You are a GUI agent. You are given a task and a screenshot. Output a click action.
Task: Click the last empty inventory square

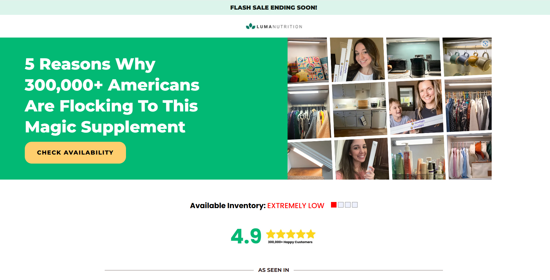[x=355, y=205]
